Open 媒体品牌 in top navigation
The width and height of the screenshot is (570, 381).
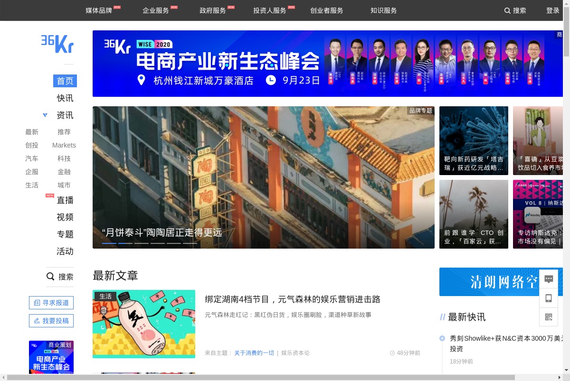pyautogui.click(x=99, y=10)
